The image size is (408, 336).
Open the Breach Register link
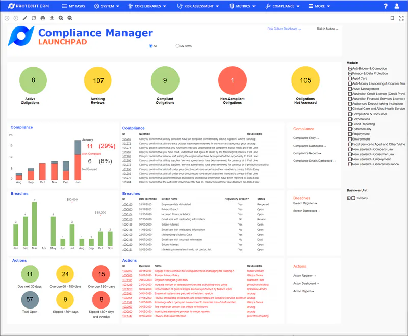306,203
